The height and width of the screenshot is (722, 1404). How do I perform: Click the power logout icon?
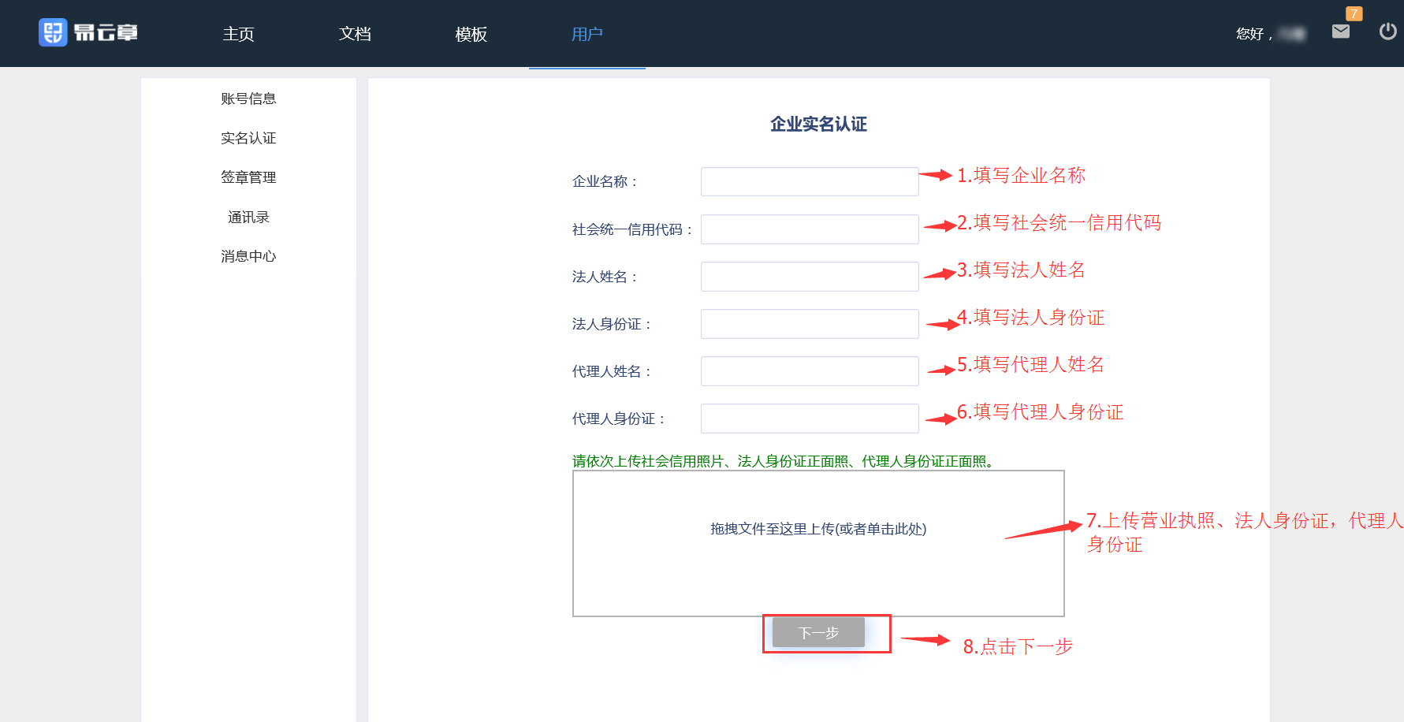pos(1387,32)
